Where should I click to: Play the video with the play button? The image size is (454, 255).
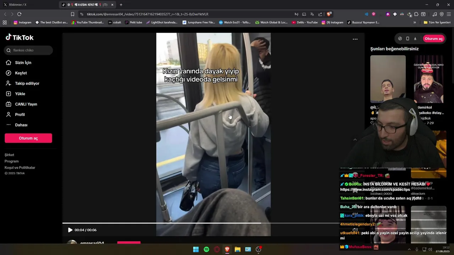click(x=70, y=230)
